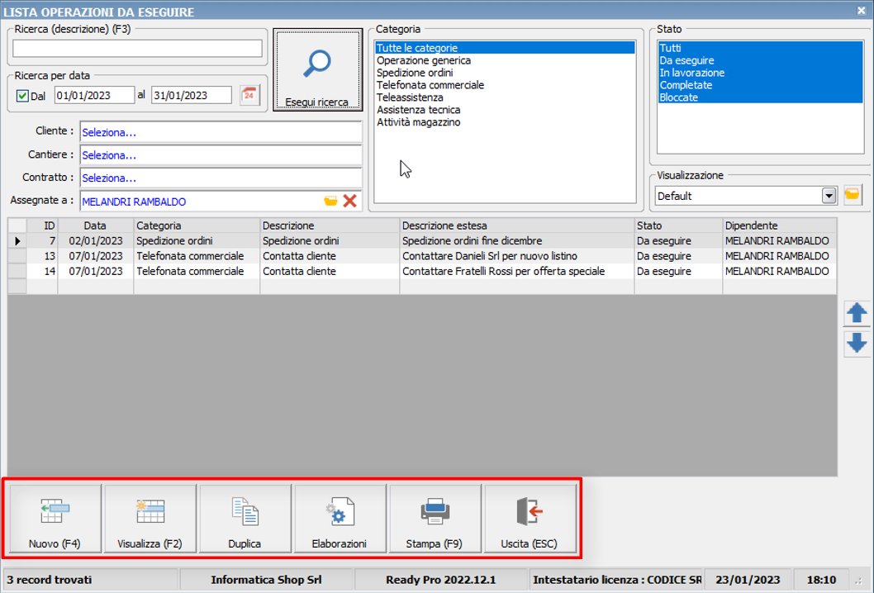The width and height of the screenshot is (874, 593).
Task: Move record down with blue arrow
Action: (857, 343)
